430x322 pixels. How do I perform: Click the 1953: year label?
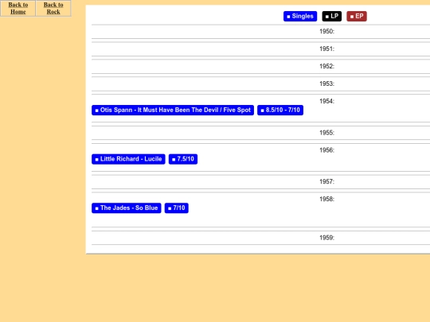coord(327,83)
